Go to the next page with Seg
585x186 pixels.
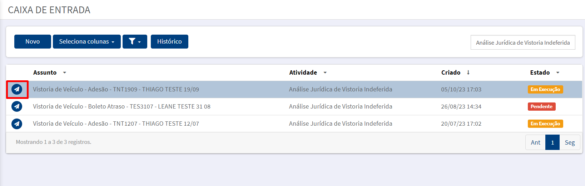(570, 142)
